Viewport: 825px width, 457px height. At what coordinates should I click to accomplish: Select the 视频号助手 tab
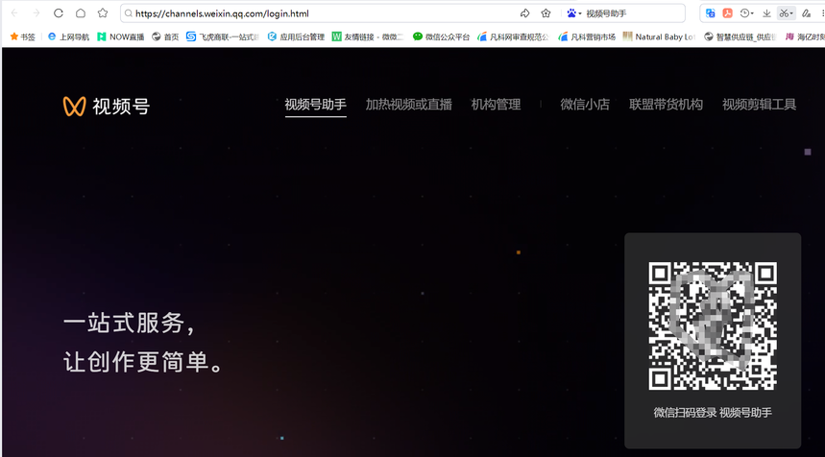point(316,105)
